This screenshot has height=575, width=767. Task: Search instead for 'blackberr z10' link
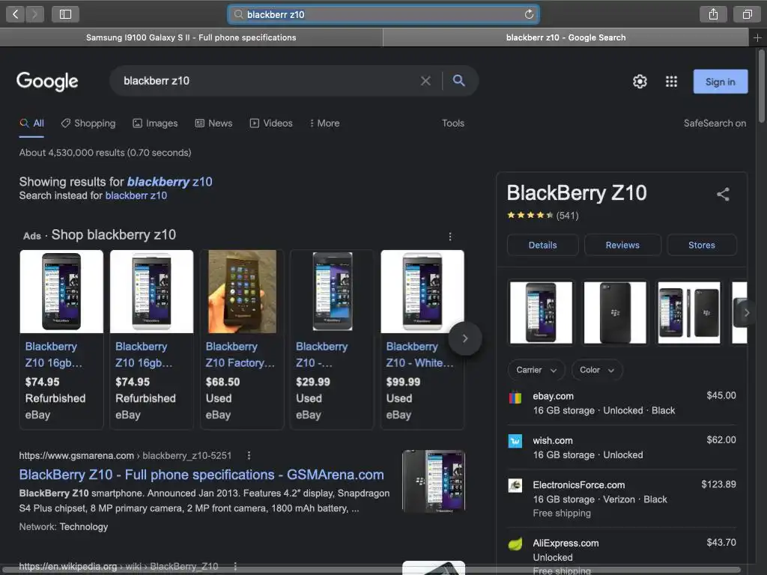(136, 195)
